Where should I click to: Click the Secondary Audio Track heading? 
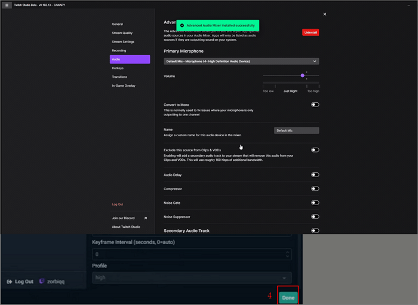point(186,231)
